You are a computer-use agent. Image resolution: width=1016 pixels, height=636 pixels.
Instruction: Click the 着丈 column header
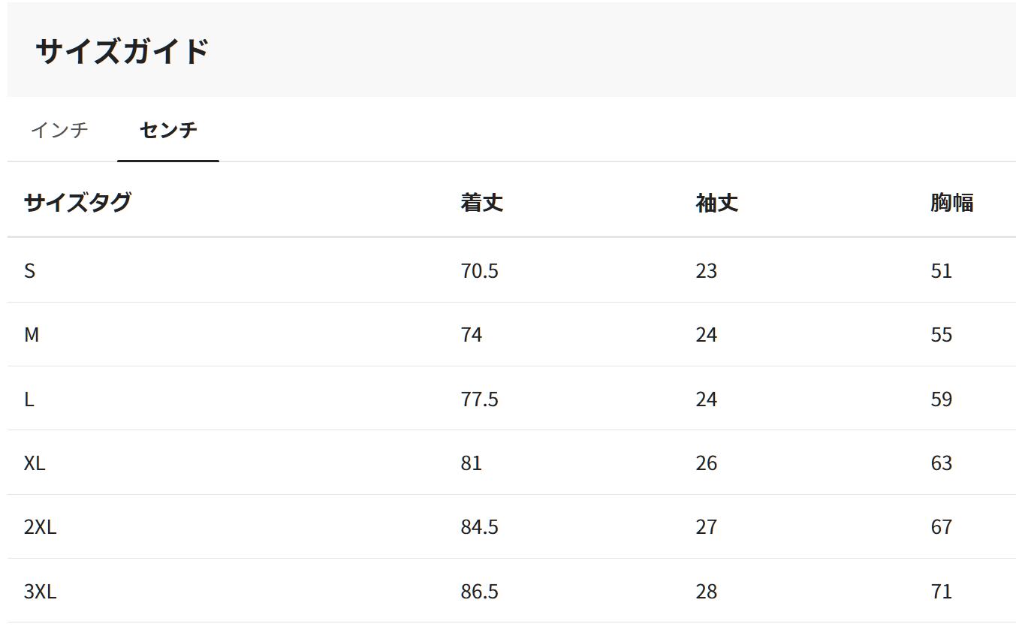coord(481,203)
